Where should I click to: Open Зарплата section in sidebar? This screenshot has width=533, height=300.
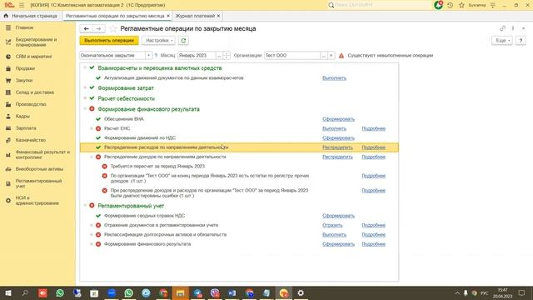pos(26,127)
